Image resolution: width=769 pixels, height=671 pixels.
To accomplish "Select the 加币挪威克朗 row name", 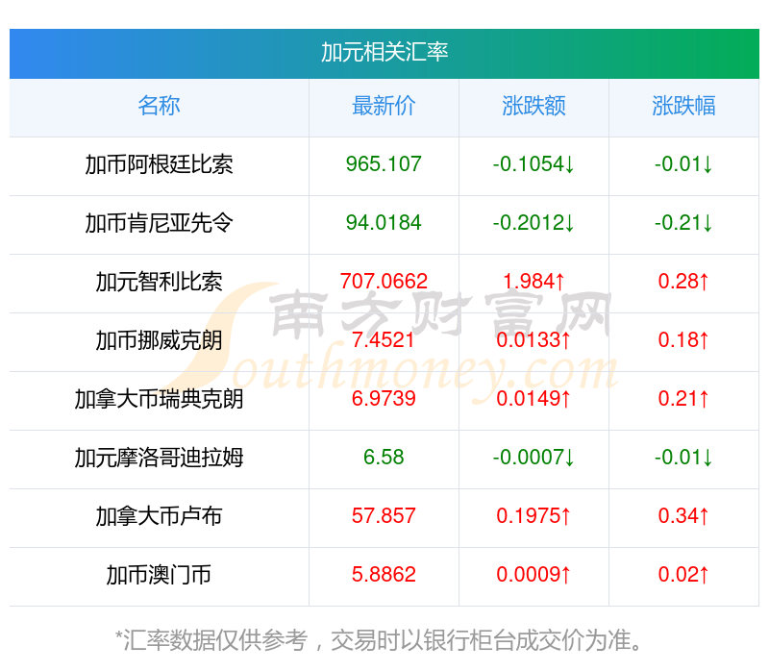I will pyautogui.click(x=159, y=340).
